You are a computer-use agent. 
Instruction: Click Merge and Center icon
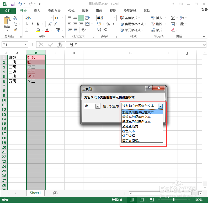tap(87, 24)
